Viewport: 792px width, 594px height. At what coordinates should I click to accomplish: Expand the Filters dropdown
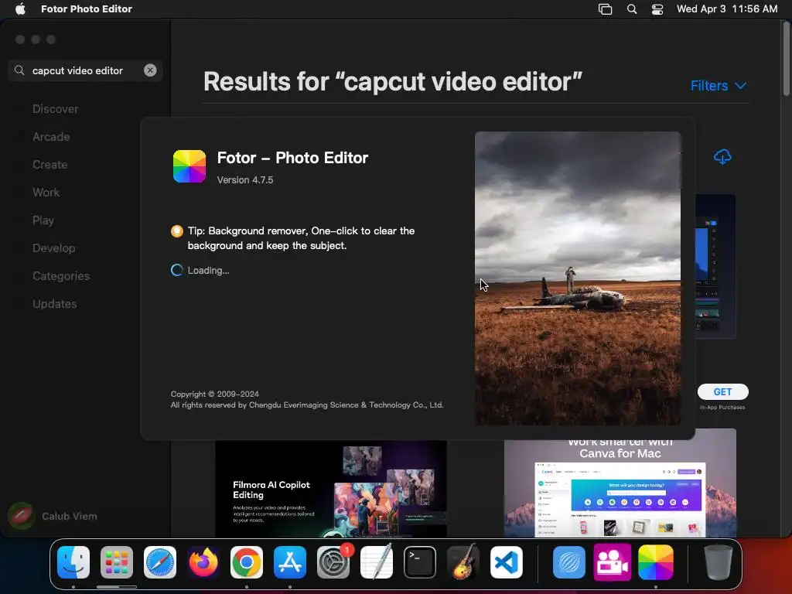tap(719, 86)
